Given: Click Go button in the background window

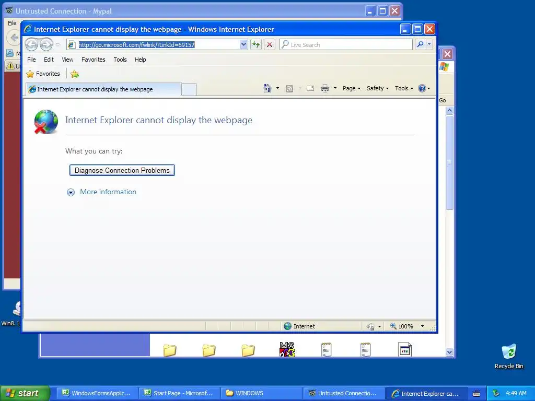Looking at the screenshot, I should pos(443,100).
